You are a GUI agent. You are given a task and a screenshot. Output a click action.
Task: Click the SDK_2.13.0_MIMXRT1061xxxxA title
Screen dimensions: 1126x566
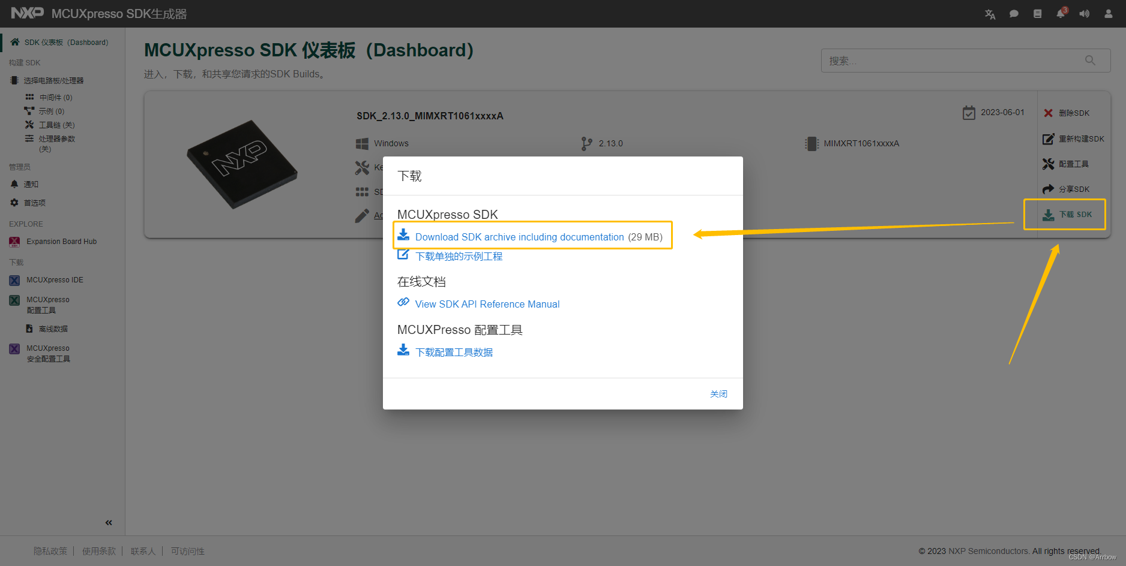tap(430, 116)
